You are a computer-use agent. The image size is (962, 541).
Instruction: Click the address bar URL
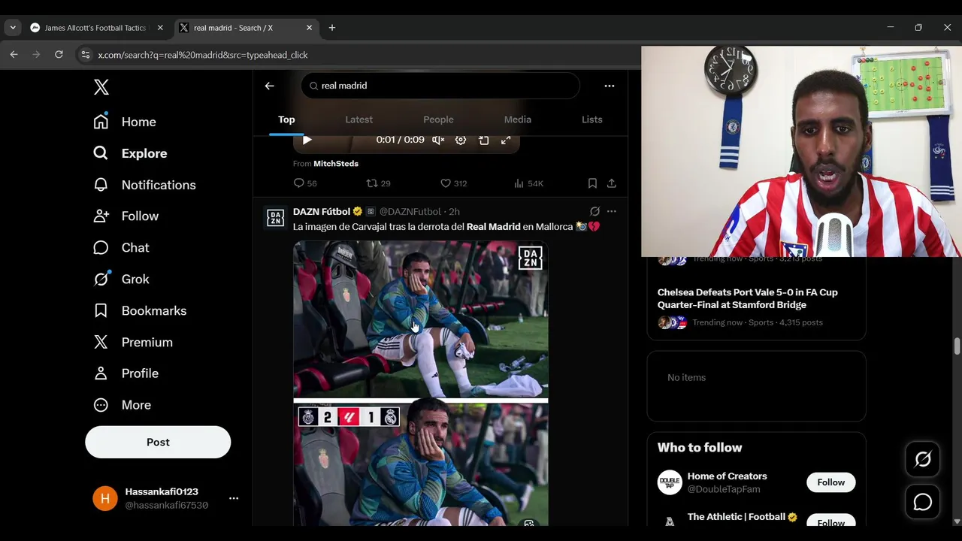(x=203, y=55)
